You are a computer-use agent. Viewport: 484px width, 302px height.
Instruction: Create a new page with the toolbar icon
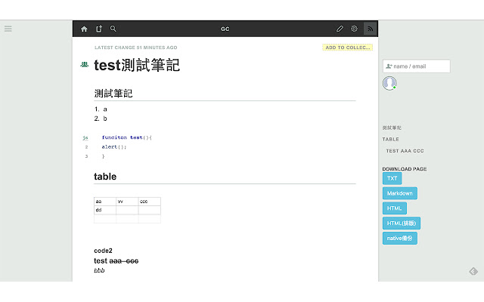point(99,29)
